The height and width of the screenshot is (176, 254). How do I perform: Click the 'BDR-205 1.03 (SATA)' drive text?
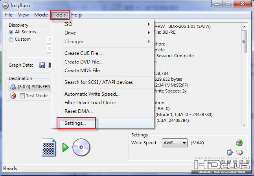click(x=190, y=26)
